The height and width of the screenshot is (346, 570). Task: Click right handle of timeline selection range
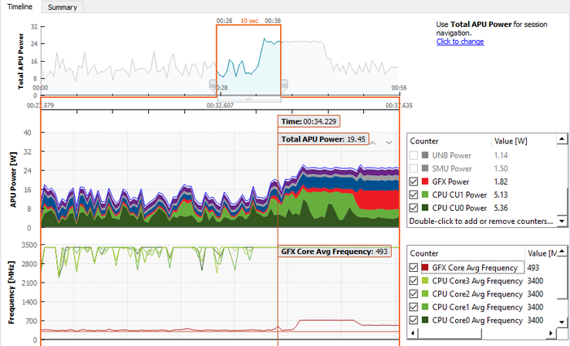click(x=284, y=84)
